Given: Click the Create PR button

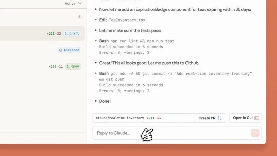Looking at the screenshot, I should click(210, 118).
